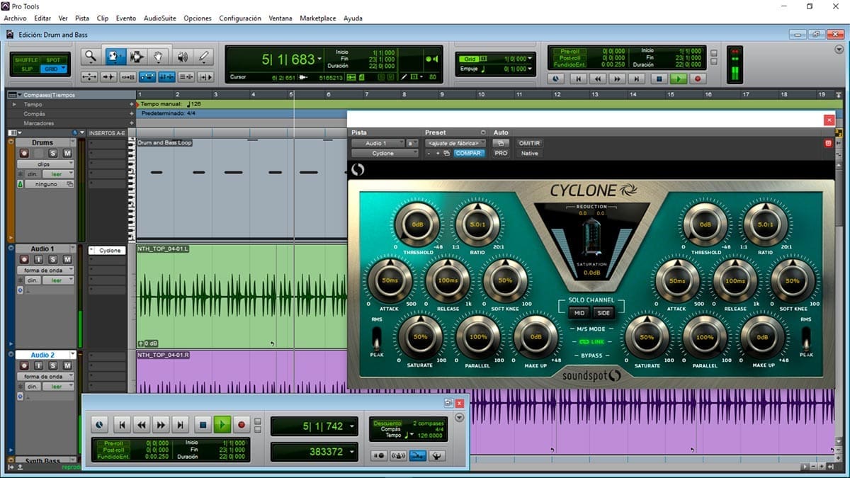850x478 pixels.
Task: Enable Shuffle edit mode
Action: pyautogui.click(x=27, y=59)
